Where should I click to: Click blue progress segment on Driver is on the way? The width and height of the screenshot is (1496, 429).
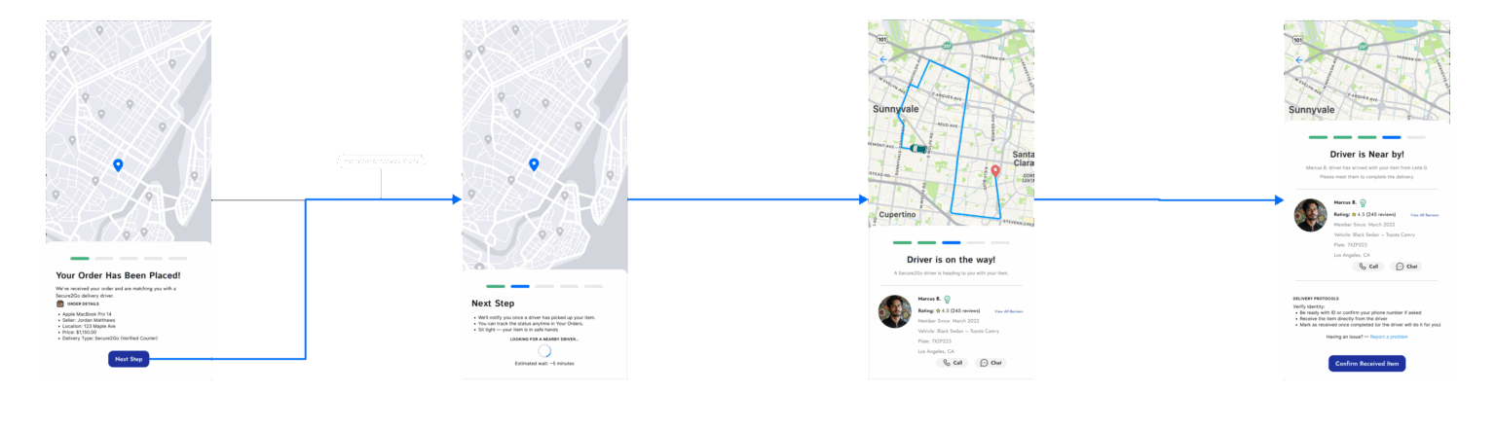point(951,242)
